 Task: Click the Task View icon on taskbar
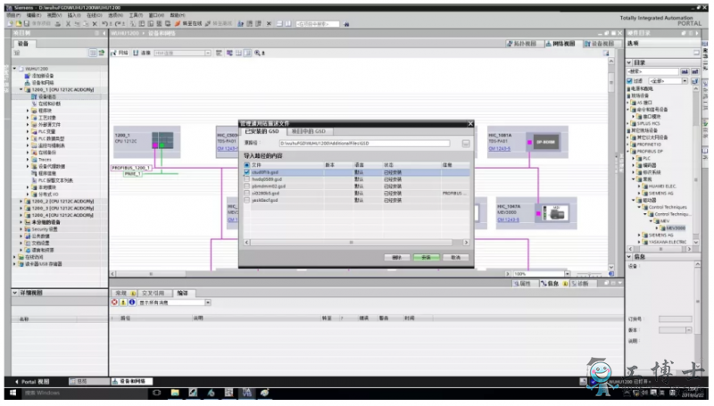click(157, 393)
